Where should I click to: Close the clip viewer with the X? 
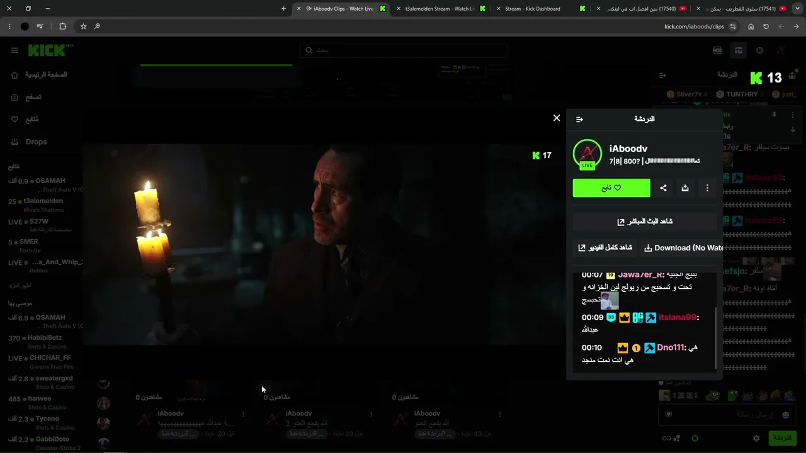(x=557, y=118)
